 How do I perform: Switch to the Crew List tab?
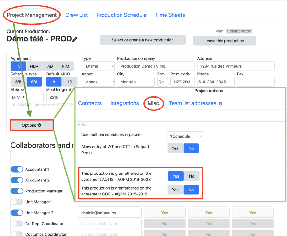77,15
